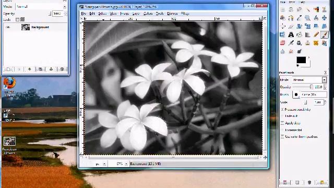This screenshot has width=334, height=188.
Task: Select the Scissors Select tool
Action: pyautogui.click(x=324, y=9)
